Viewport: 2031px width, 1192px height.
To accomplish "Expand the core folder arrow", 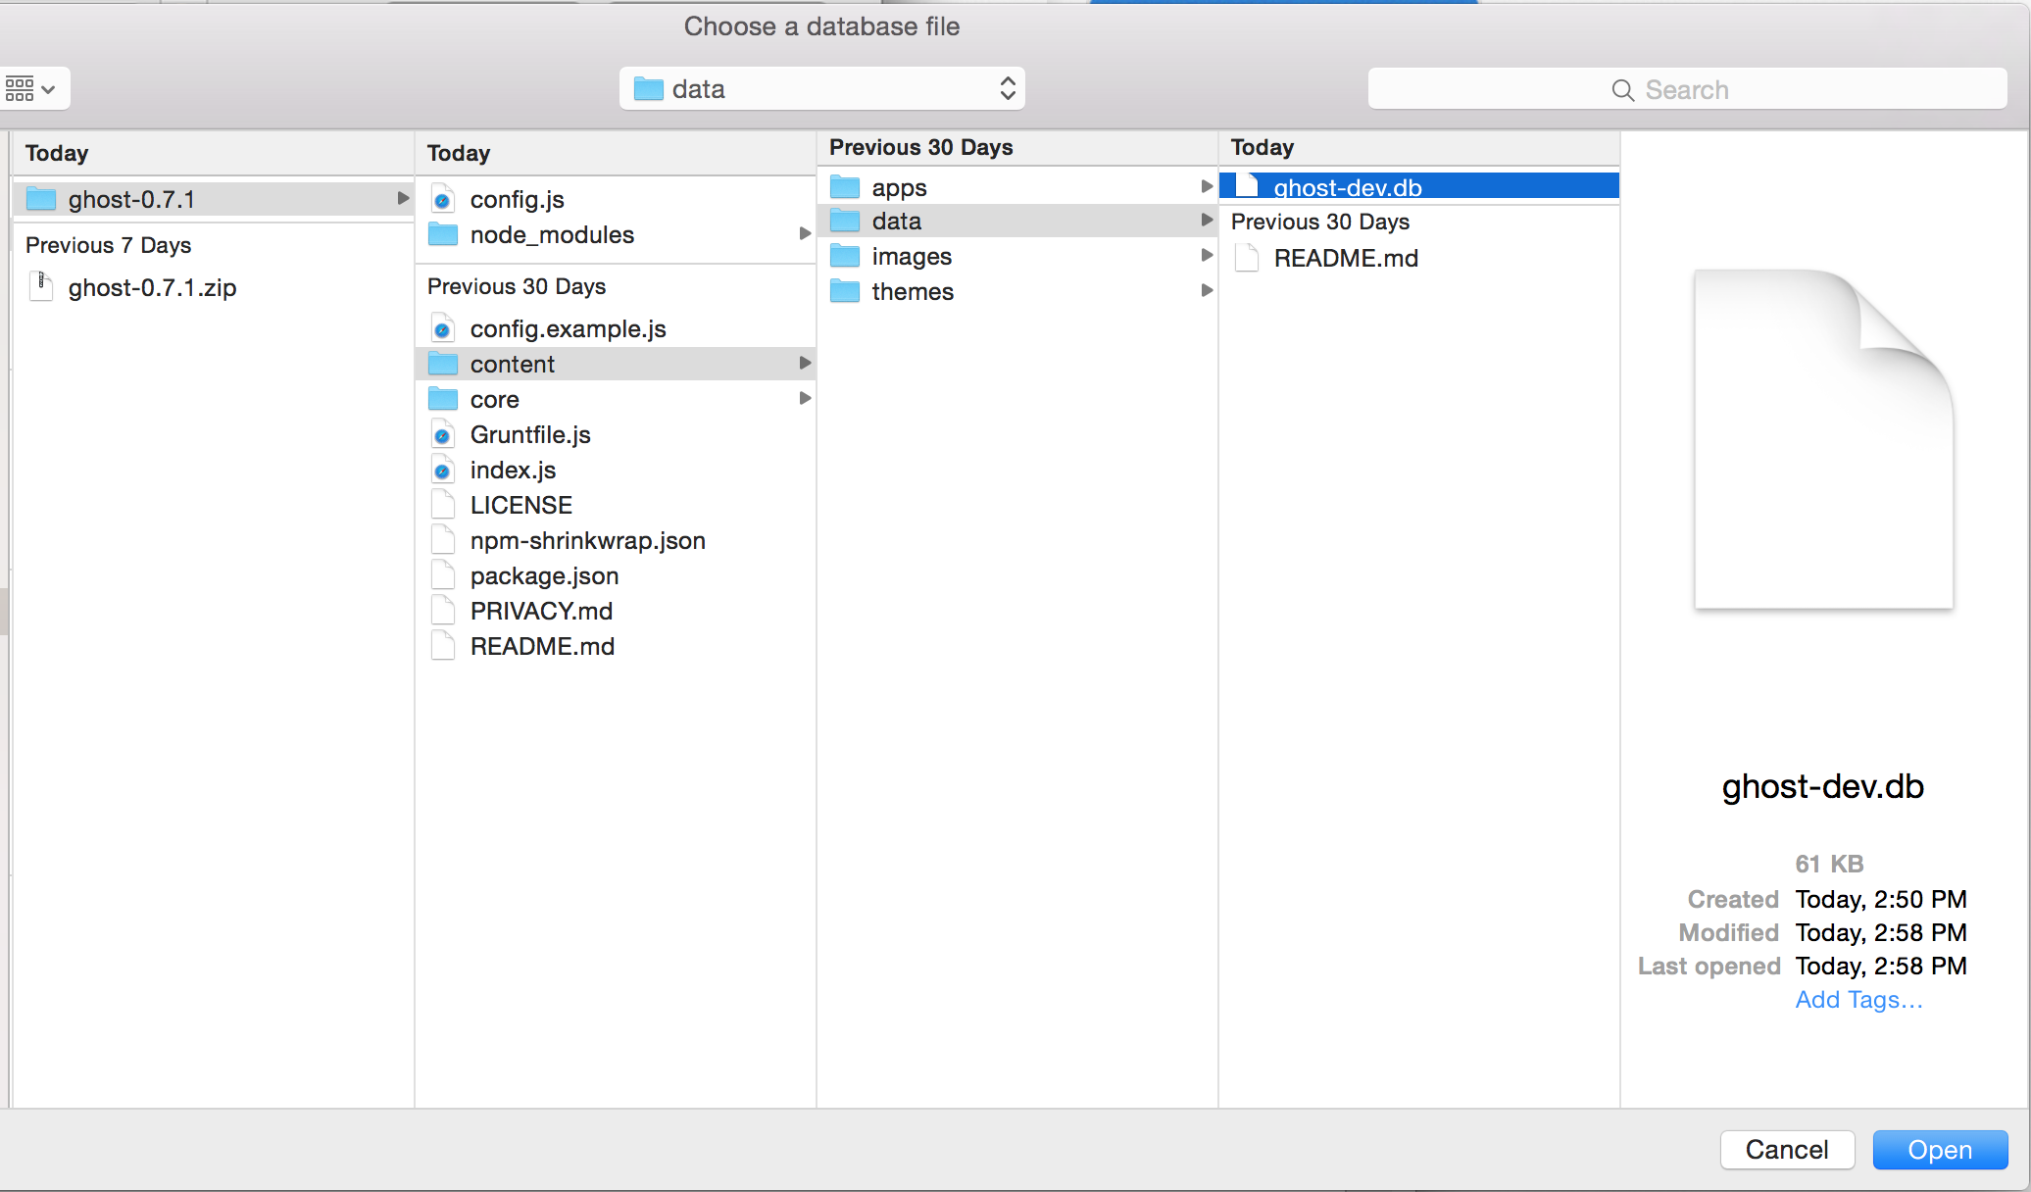I will [x=804, y=397].
